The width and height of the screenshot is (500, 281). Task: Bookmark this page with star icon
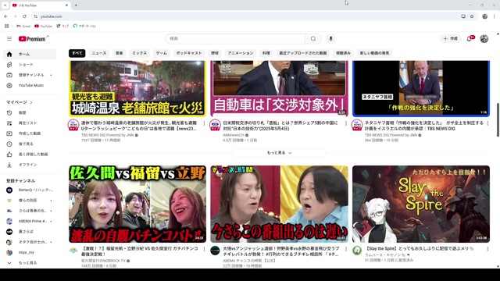click(472, 16)
